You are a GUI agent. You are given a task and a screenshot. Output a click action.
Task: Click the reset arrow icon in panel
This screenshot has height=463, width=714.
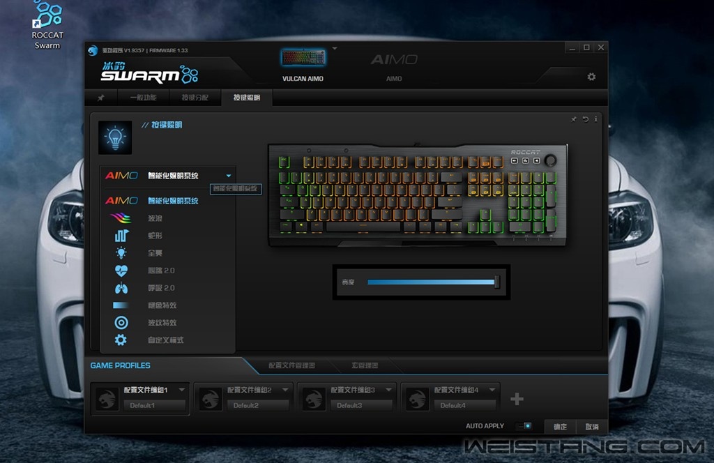click(x=585, y=119)
